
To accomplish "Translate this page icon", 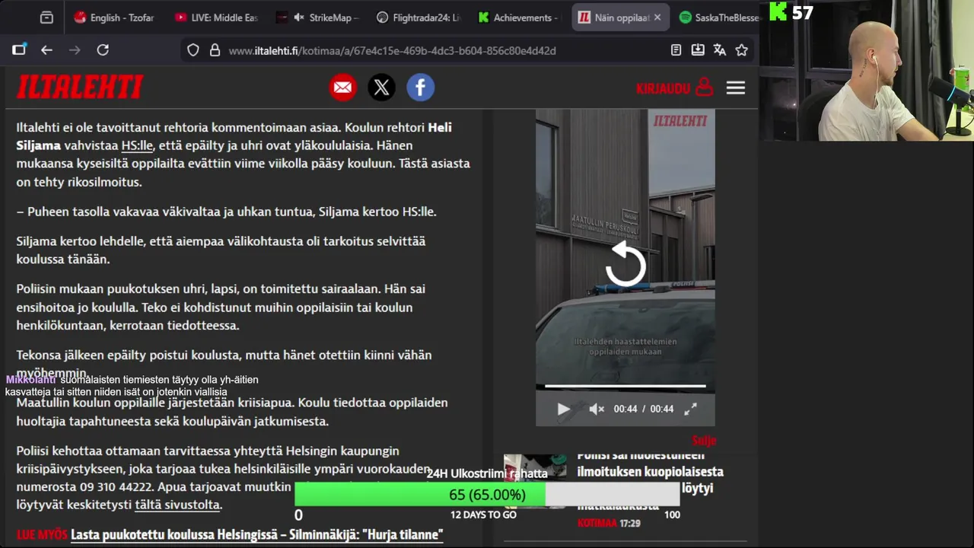I will [x=720, y=50].
